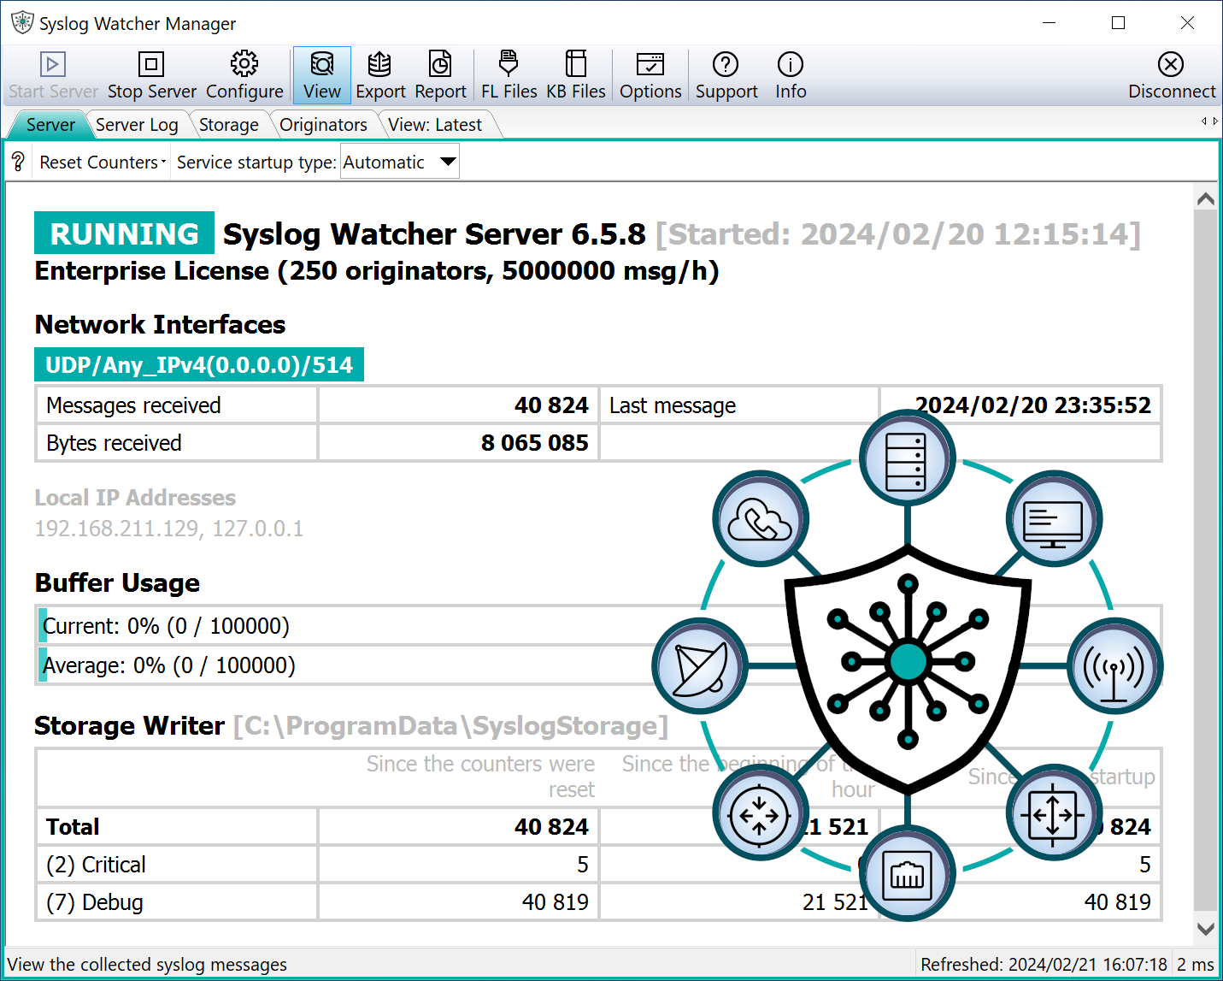Viewport: 1223px width, 981px height.
Task: Open the Configure gear settings
Action: (244, 75)
